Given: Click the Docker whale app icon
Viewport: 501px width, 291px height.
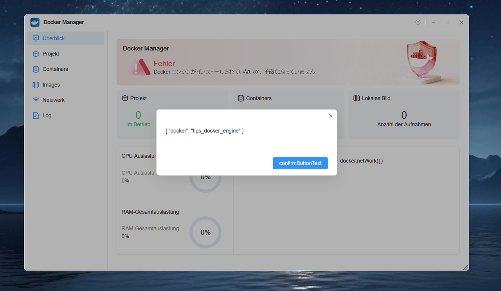Looking at the screenshot, I should coord(35,22).
